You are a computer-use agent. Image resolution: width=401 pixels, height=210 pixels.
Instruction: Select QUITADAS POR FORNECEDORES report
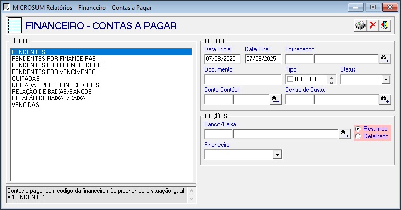click(x=101, y=85)
